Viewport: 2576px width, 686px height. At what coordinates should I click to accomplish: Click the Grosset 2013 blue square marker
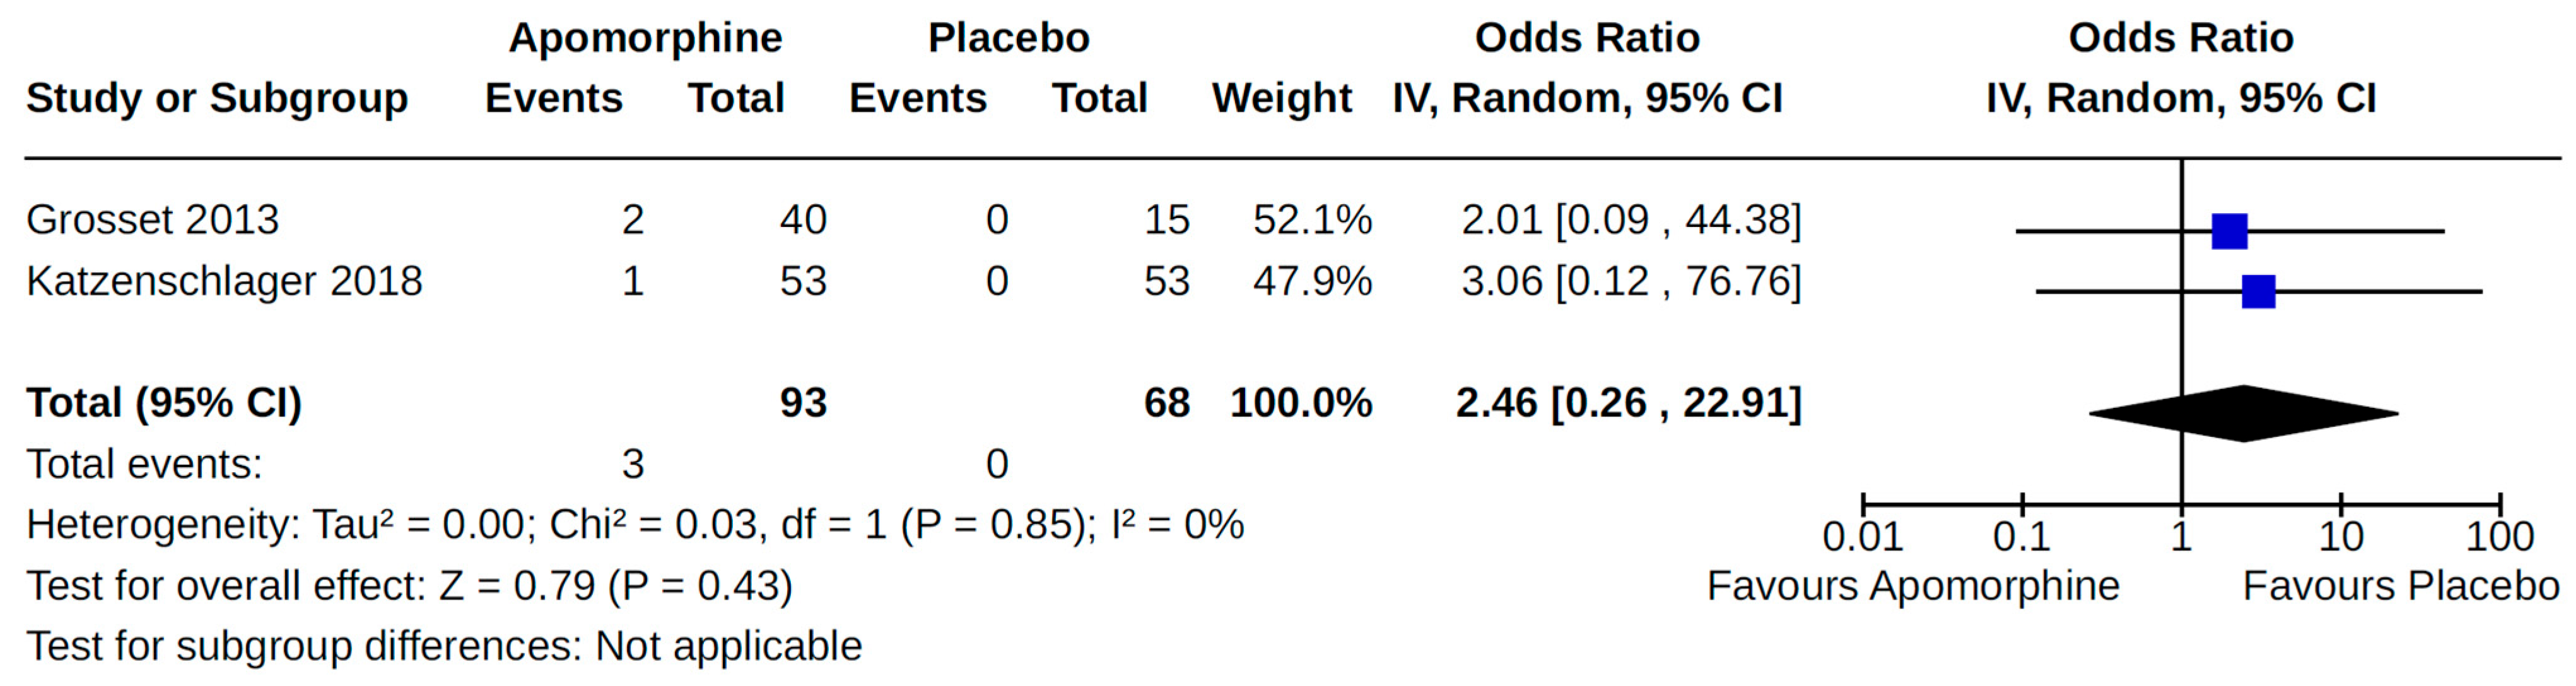2229,231
